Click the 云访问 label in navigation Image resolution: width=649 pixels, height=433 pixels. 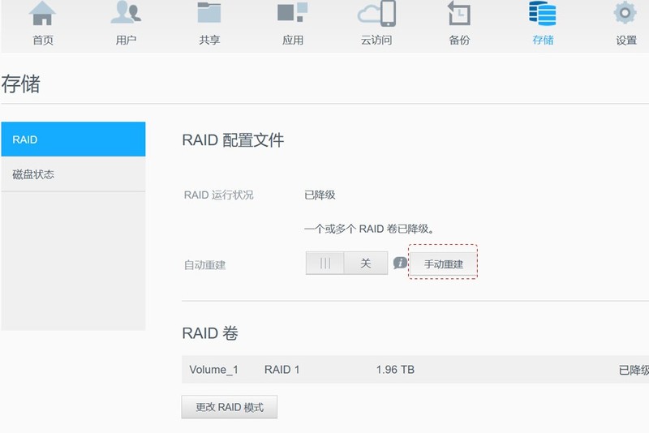click(x=376, y=40)
